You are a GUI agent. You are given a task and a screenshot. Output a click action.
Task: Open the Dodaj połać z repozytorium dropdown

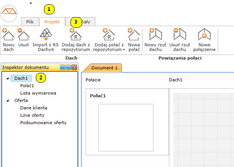click(x=124, y=50)
